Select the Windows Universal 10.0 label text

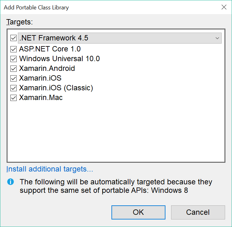59,59
